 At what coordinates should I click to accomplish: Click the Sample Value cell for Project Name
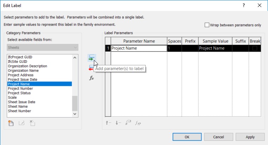[215, 48]
